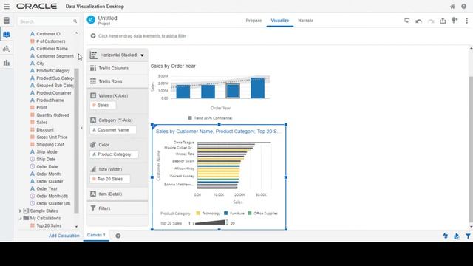Select the Customer ID data element

[x=48, y=34]
